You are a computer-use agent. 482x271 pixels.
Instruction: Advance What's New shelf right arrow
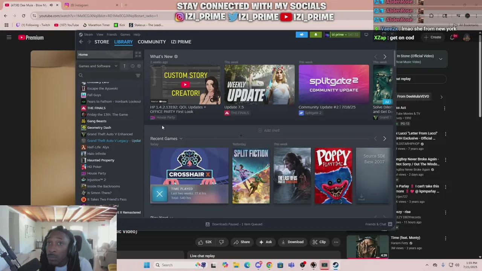tap(384, 56)
